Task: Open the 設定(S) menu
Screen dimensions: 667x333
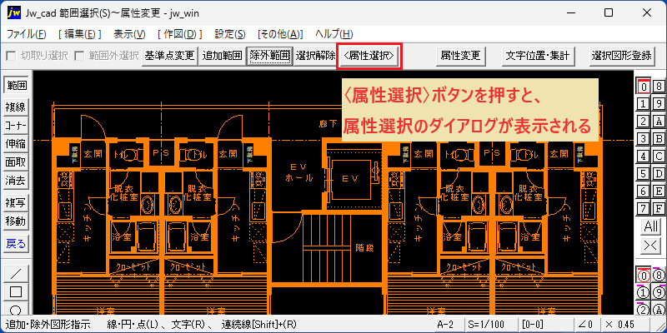Action: click(x=230, y=34)
